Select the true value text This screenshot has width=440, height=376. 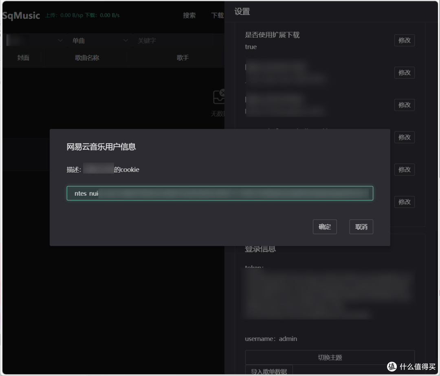pos(251,47)
